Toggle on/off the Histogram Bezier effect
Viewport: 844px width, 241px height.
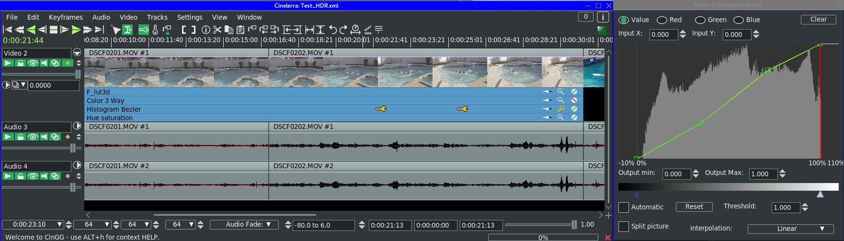[574, 109]
